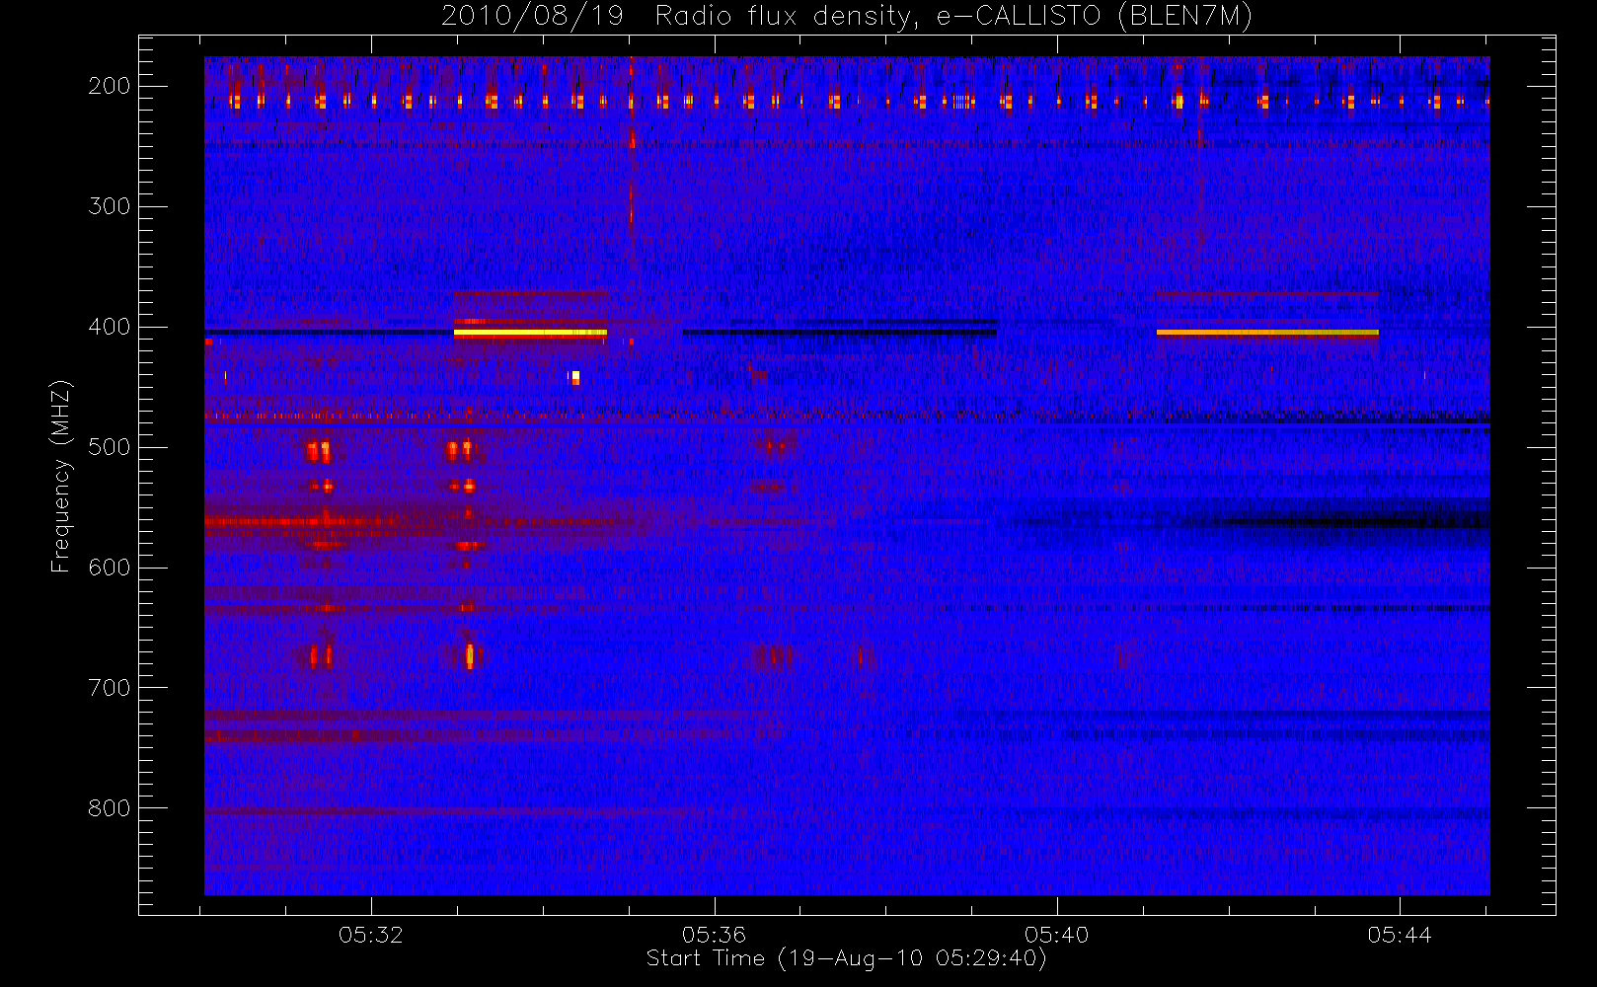This screenshot has width=1597, height=987.
Task: Click the 700 frequency tick label
Action: [109, 688]
